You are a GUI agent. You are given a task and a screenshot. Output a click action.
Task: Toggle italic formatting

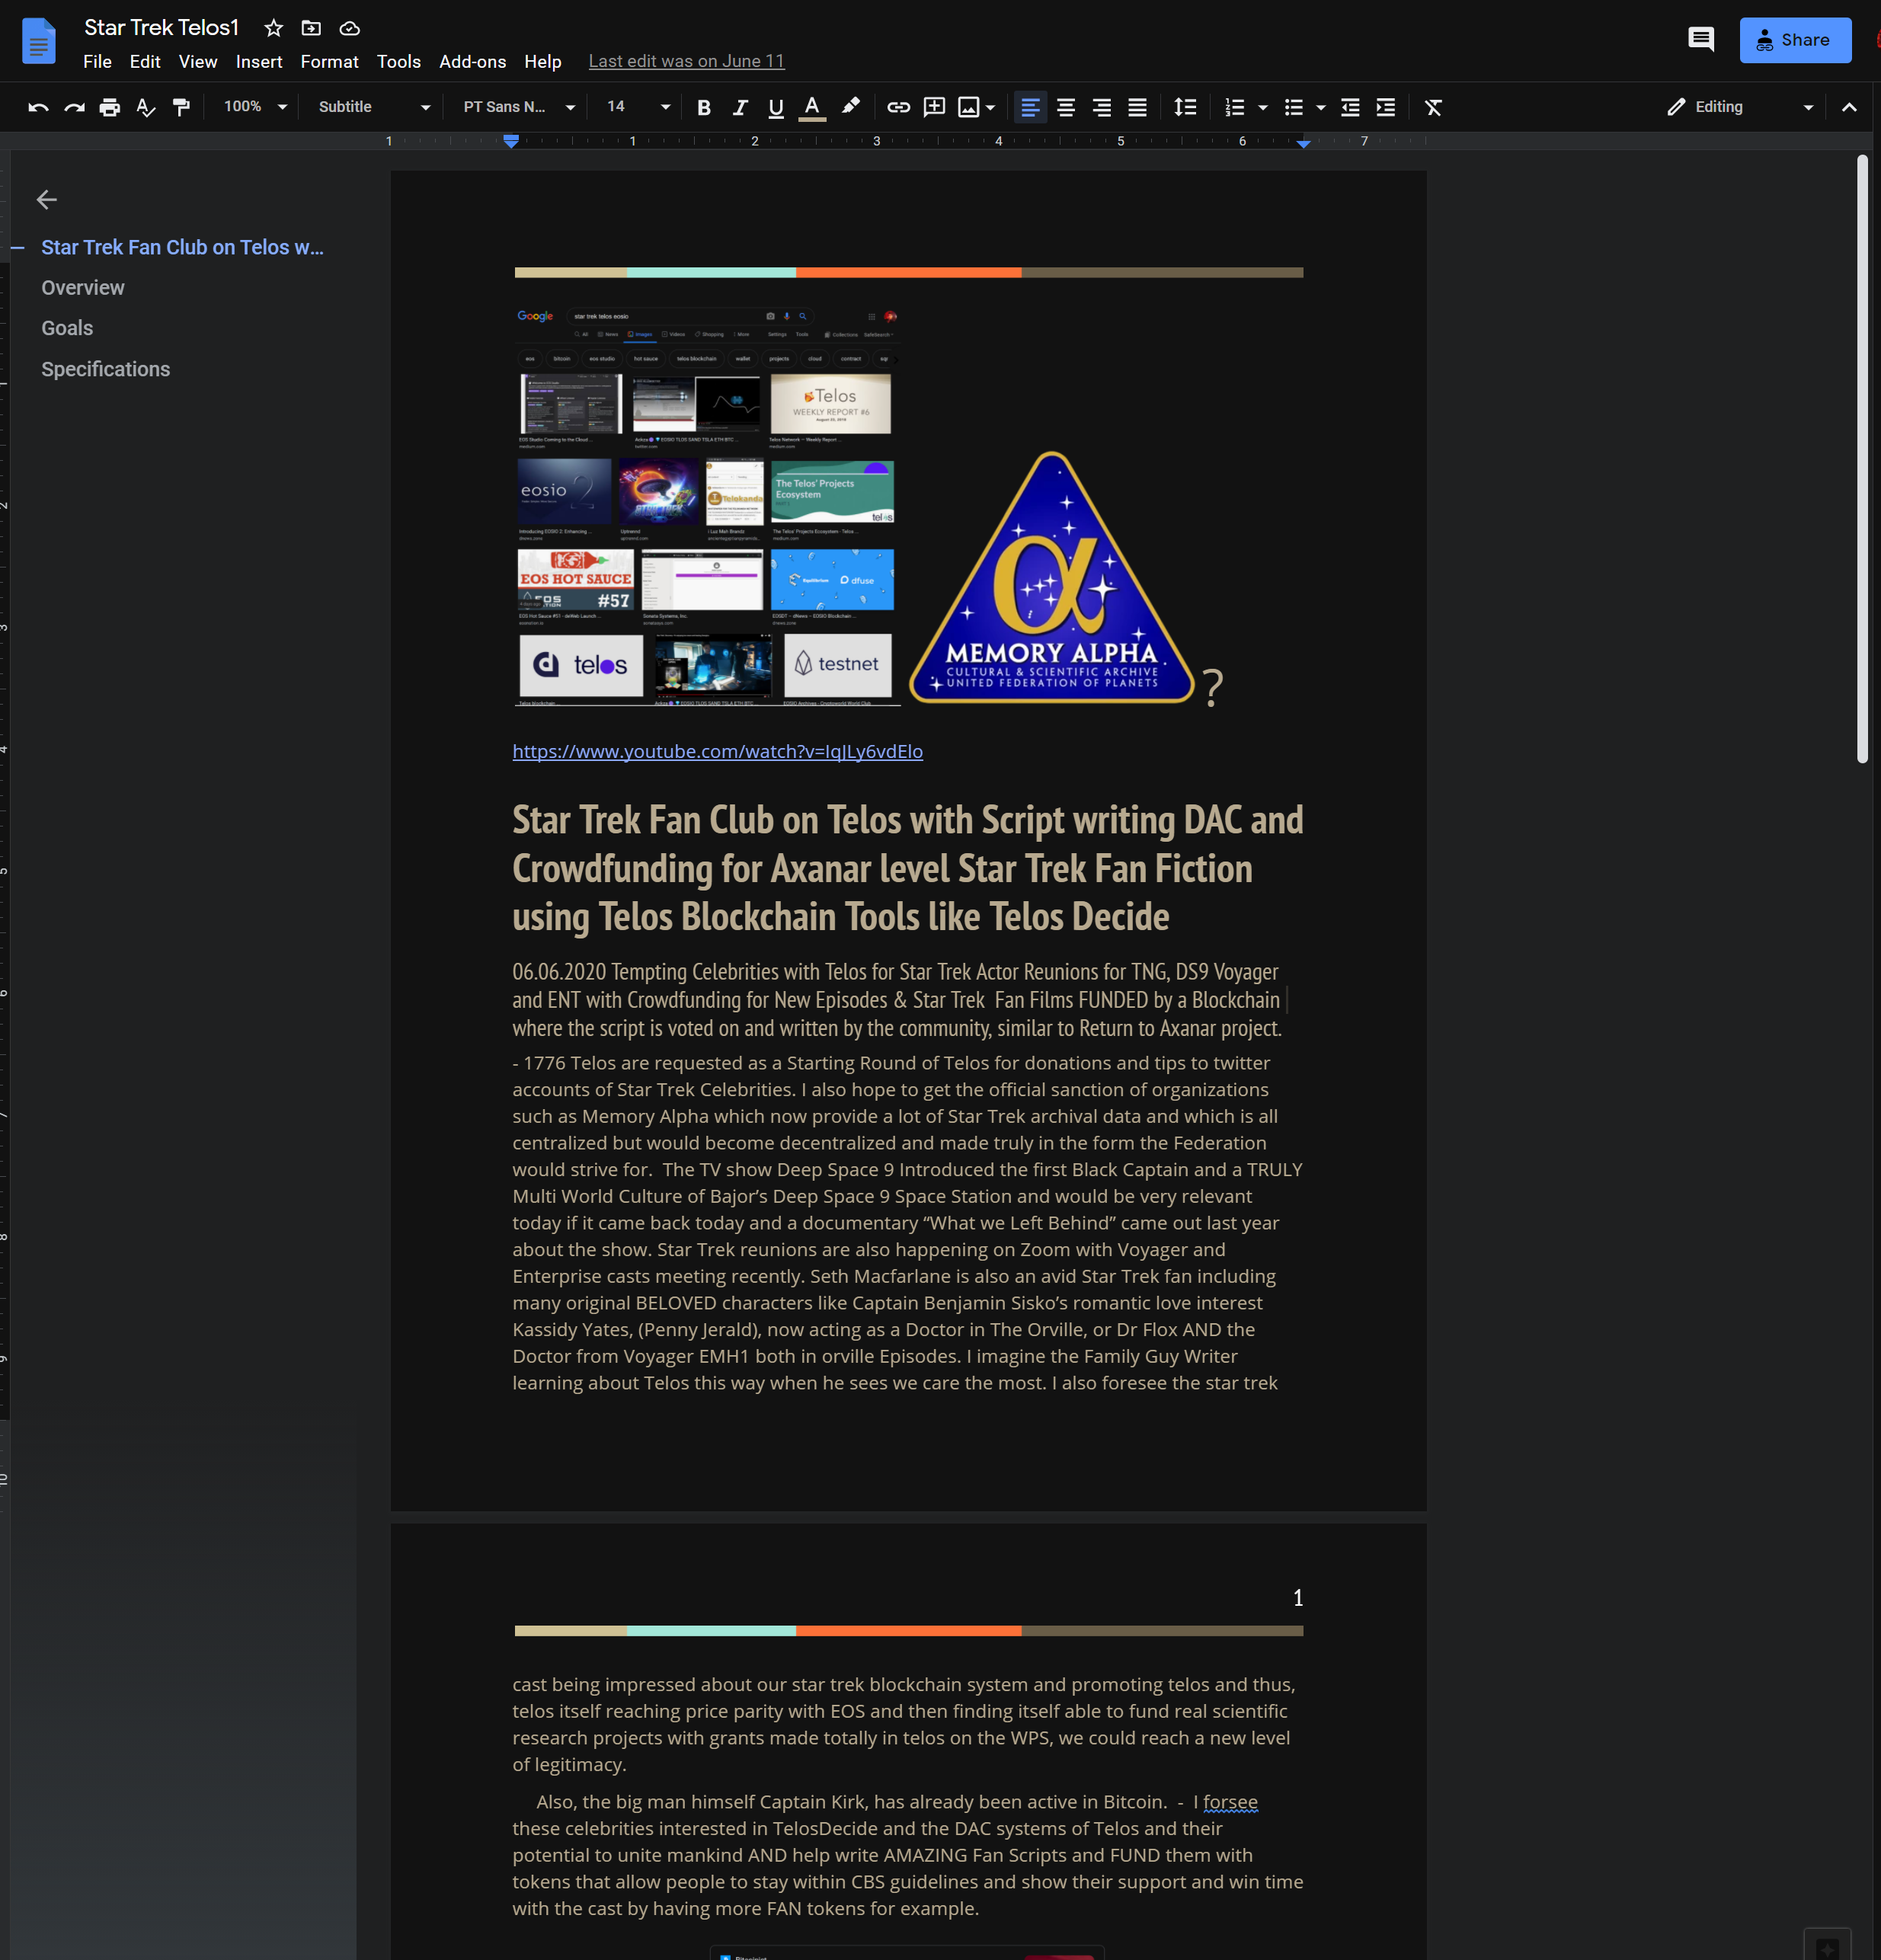tap(740, 107)
